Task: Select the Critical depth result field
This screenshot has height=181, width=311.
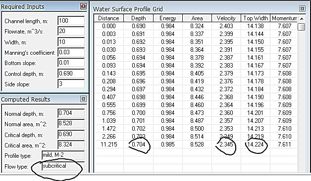Action: [71, 134]
